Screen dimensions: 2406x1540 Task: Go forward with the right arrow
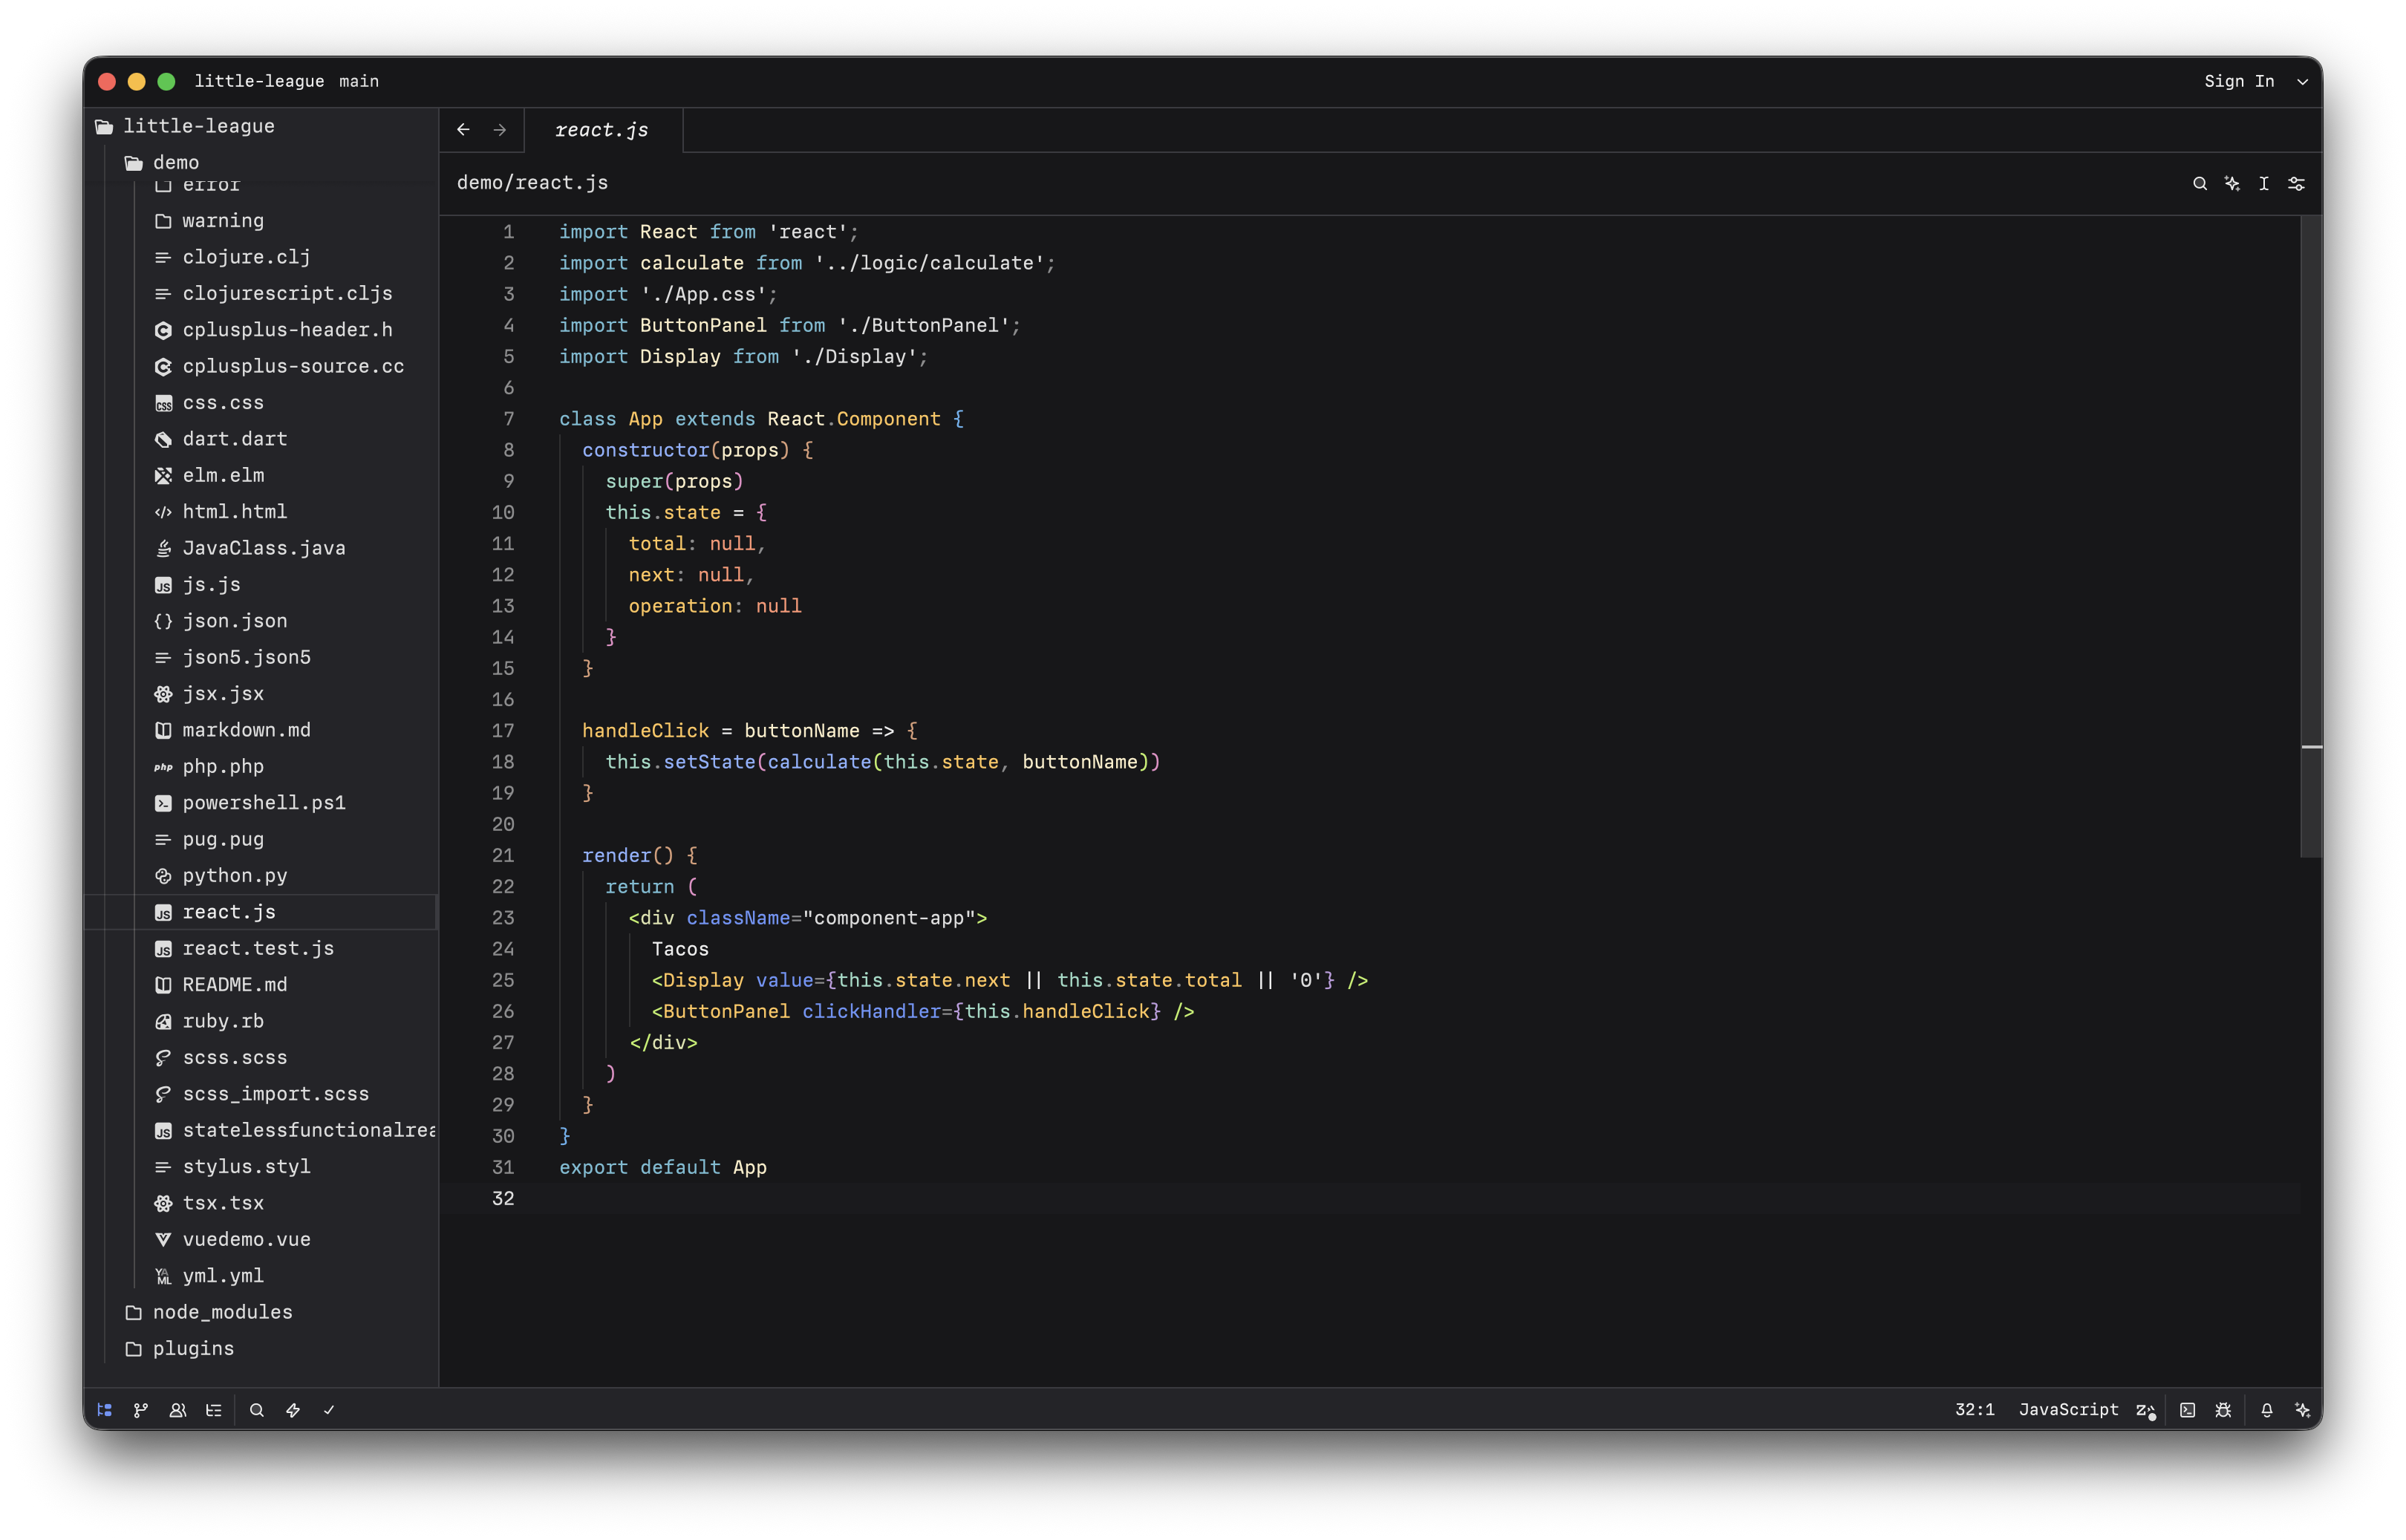click(500, 129)
